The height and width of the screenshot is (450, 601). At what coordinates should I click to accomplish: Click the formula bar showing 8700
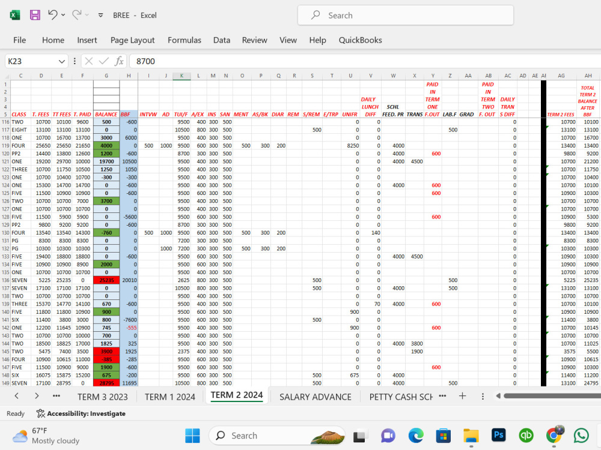[365, 61]
